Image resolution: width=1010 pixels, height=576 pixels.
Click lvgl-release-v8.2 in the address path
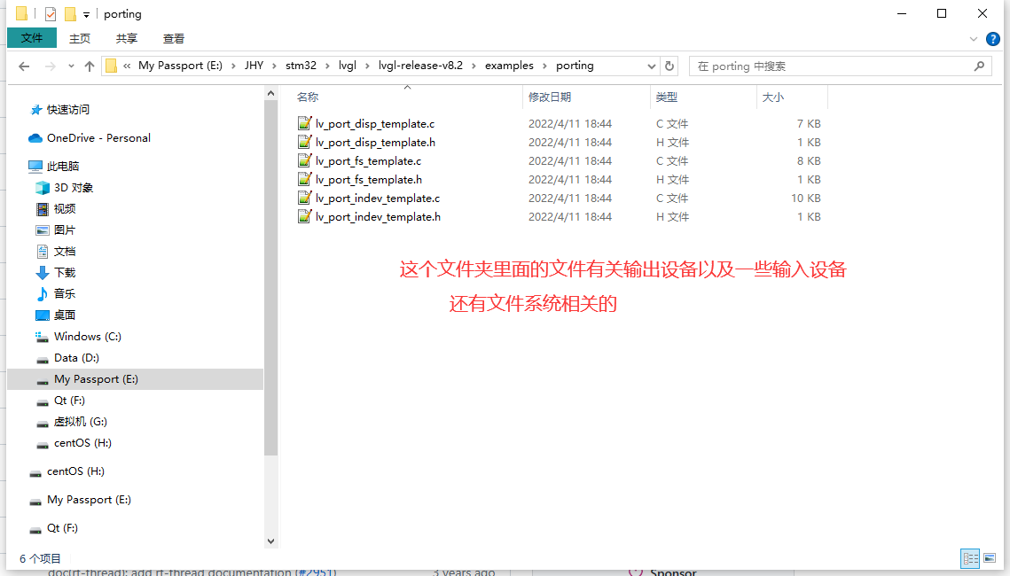(x=420, y=65)
